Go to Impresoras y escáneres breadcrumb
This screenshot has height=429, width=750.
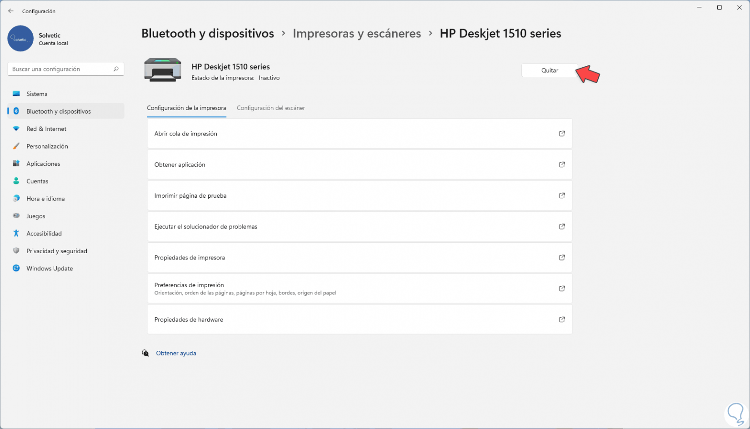(x=357, y=34)
